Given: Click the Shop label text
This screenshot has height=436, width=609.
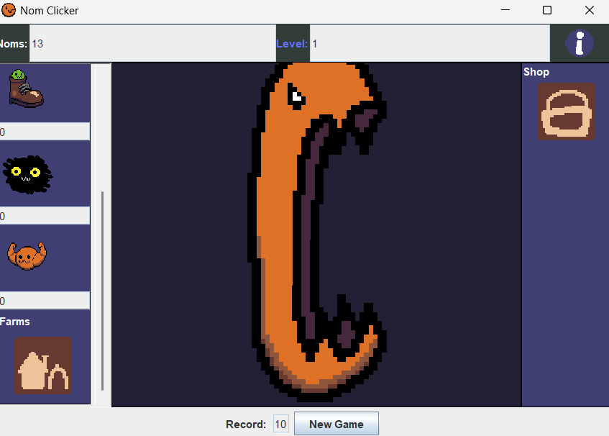Looking at the screenshot, I should 536,72.
